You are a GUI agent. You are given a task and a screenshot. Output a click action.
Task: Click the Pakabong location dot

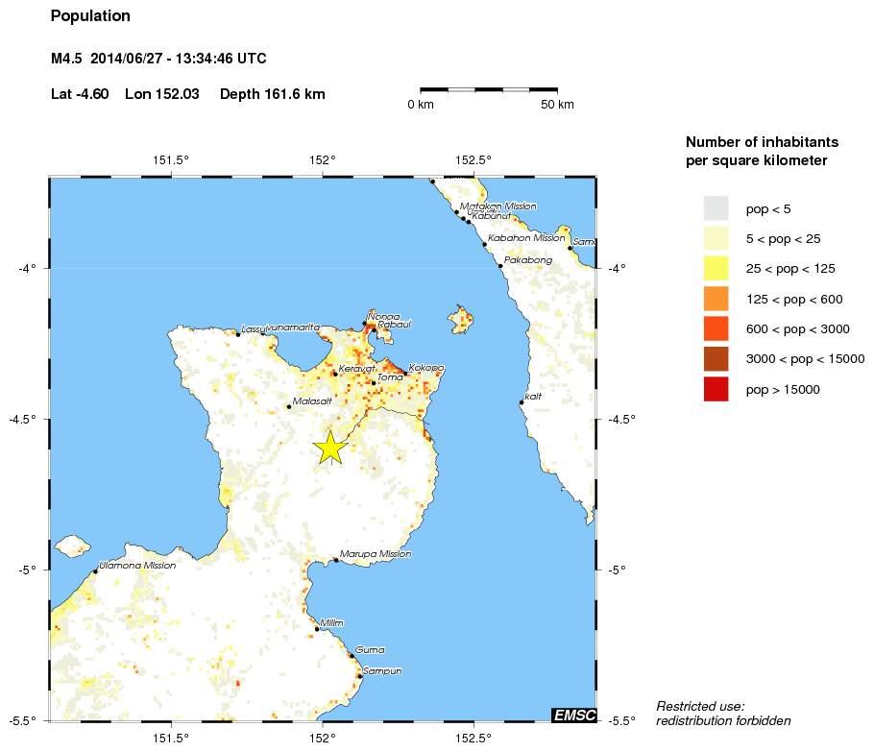tap(500, 266)
